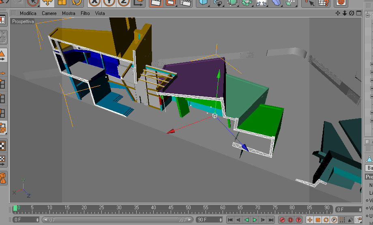Open the Filtro menu
Viewport: 373px width, 225px height.
tap(85, 13)
